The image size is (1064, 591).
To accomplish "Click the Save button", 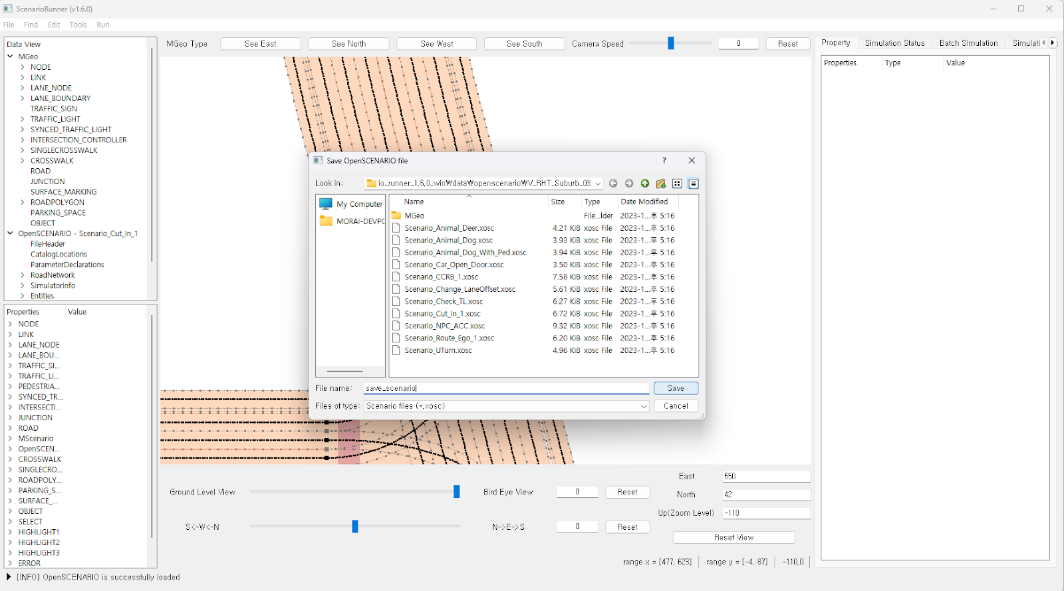I will tap(675, 388).
